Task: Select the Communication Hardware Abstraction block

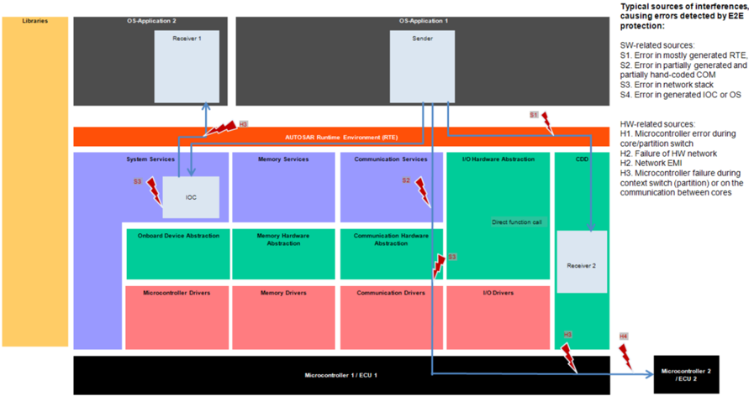Action: [x=391, y=254]
